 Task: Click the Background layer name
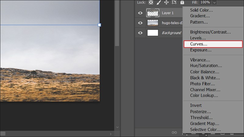coord(171,33)
